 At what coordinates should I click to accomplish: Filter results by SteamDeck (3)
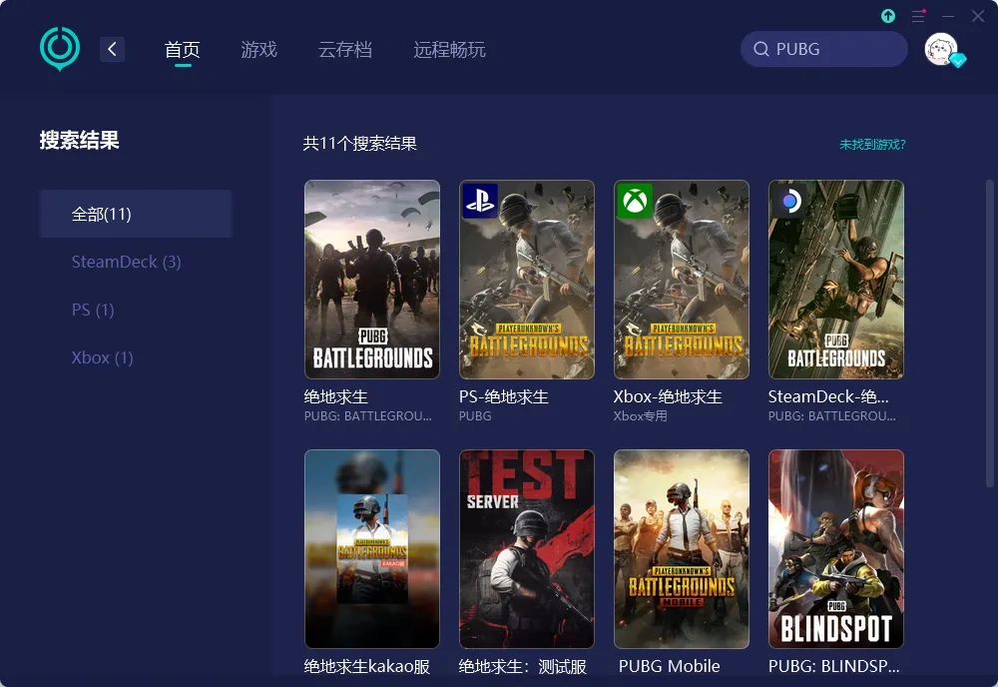(126, 262)
